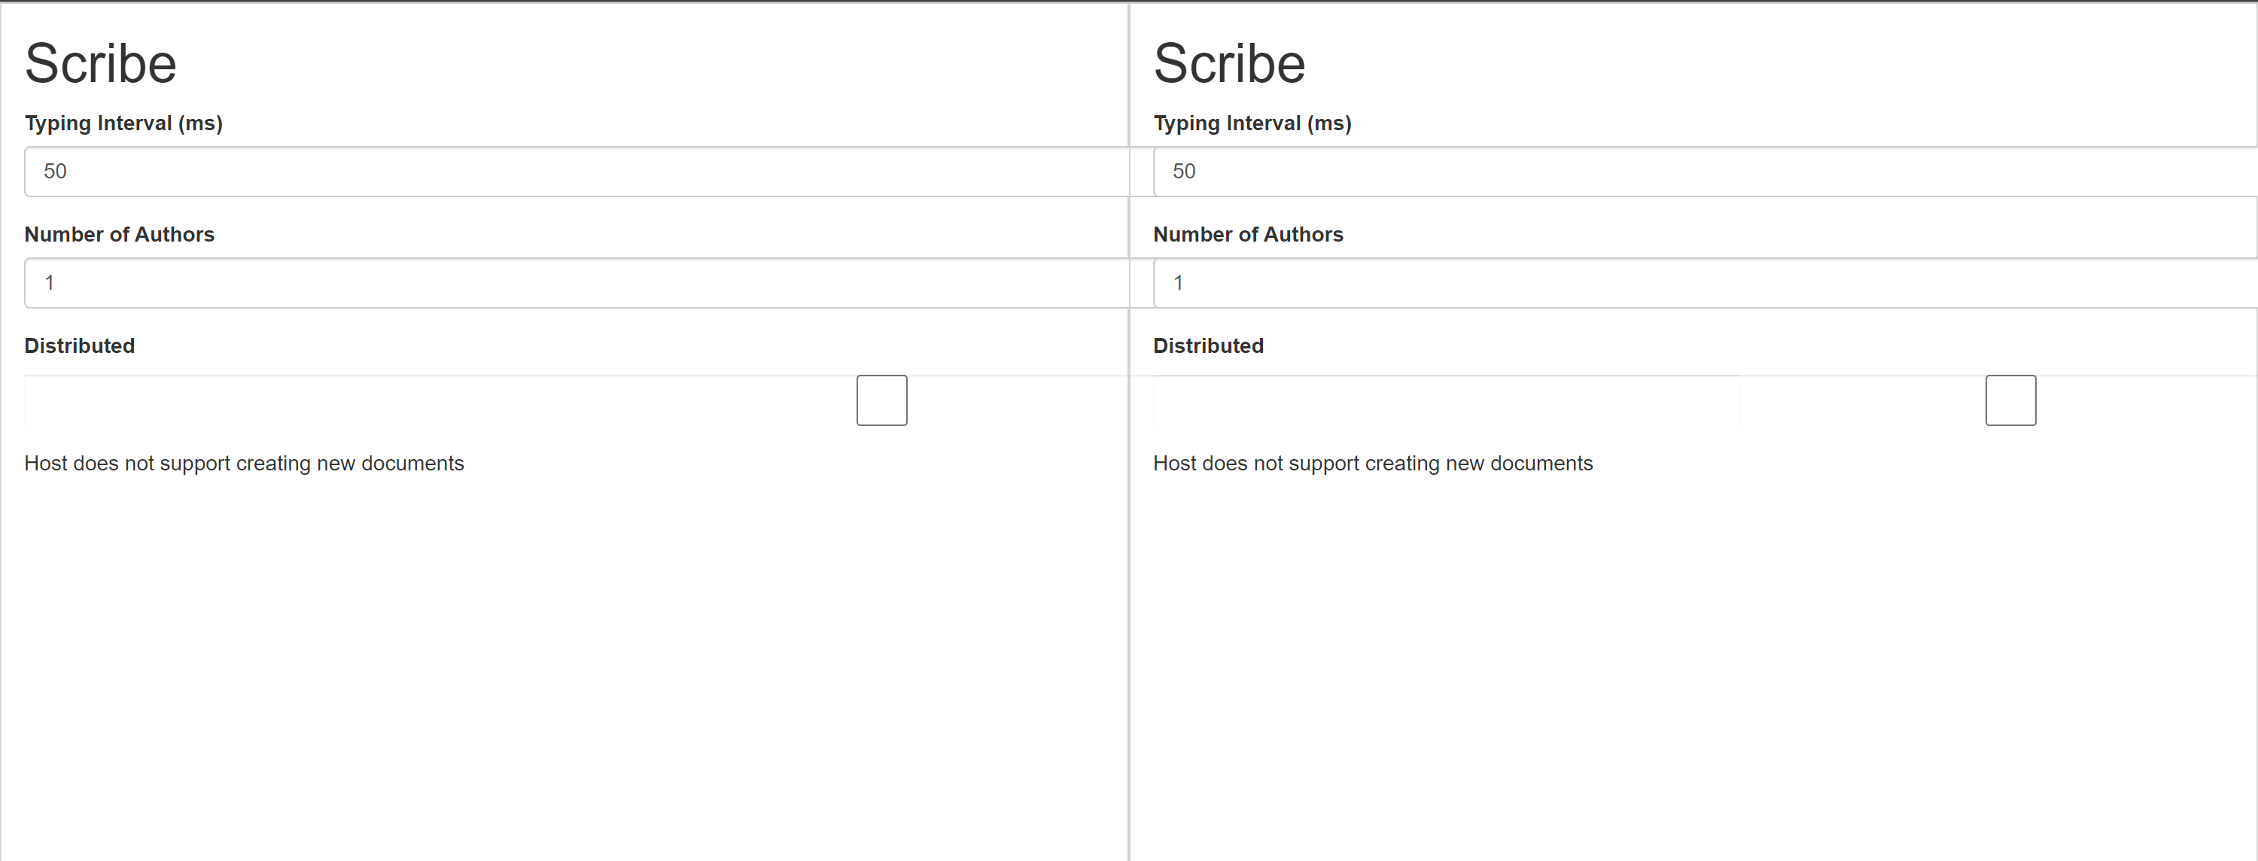Click the left pane Scribe heading
This screenshot has width=2258, height=861.
(101, 64)
